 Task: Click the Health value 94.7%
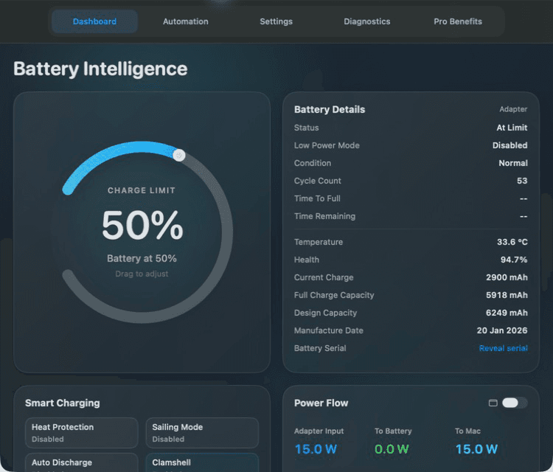click(x=514, y=260)
